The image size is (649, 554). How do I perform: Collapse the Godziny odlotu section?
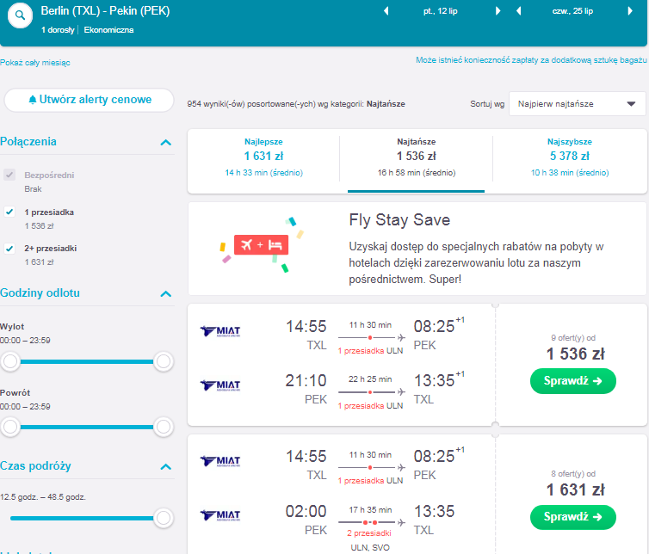[165, 294]
